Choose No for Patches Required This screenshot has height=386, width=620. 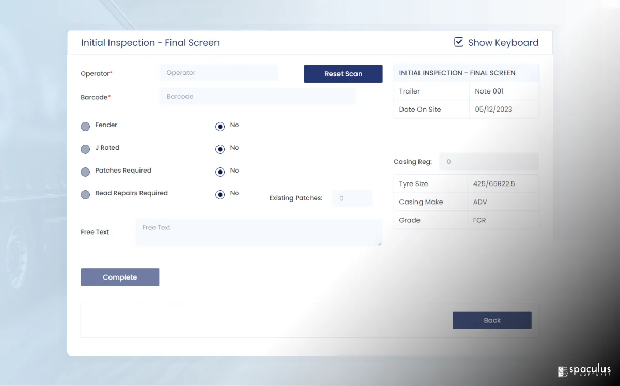pyautogui.click(x=220, y=172)
